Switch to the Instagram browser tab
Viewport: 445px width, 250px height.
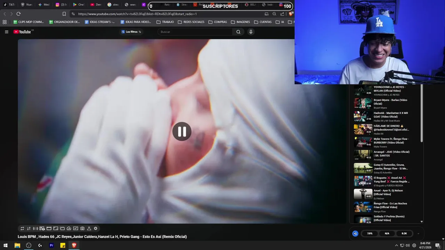pyautogui.click(x=61, y=5)
